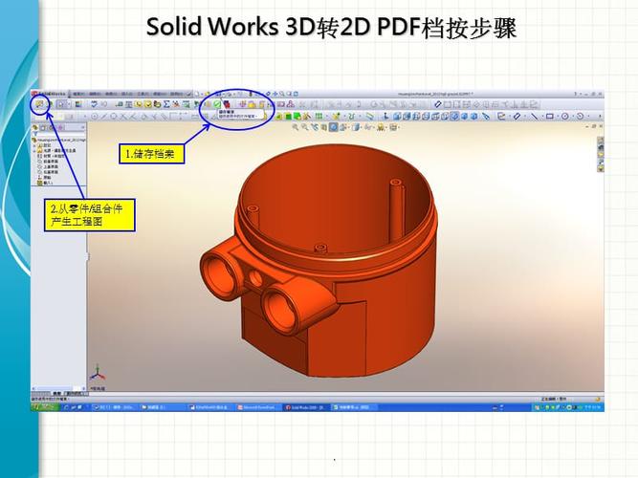Click the Windows Start button
The height and width of the screenshot is (478, 638).
(x=44, y=407)
